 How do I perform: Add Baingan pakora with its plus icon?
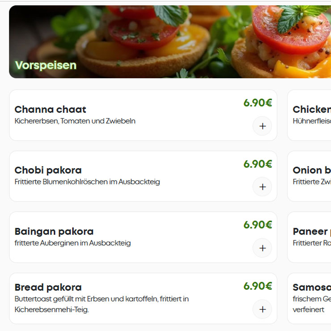coord(262,248)
